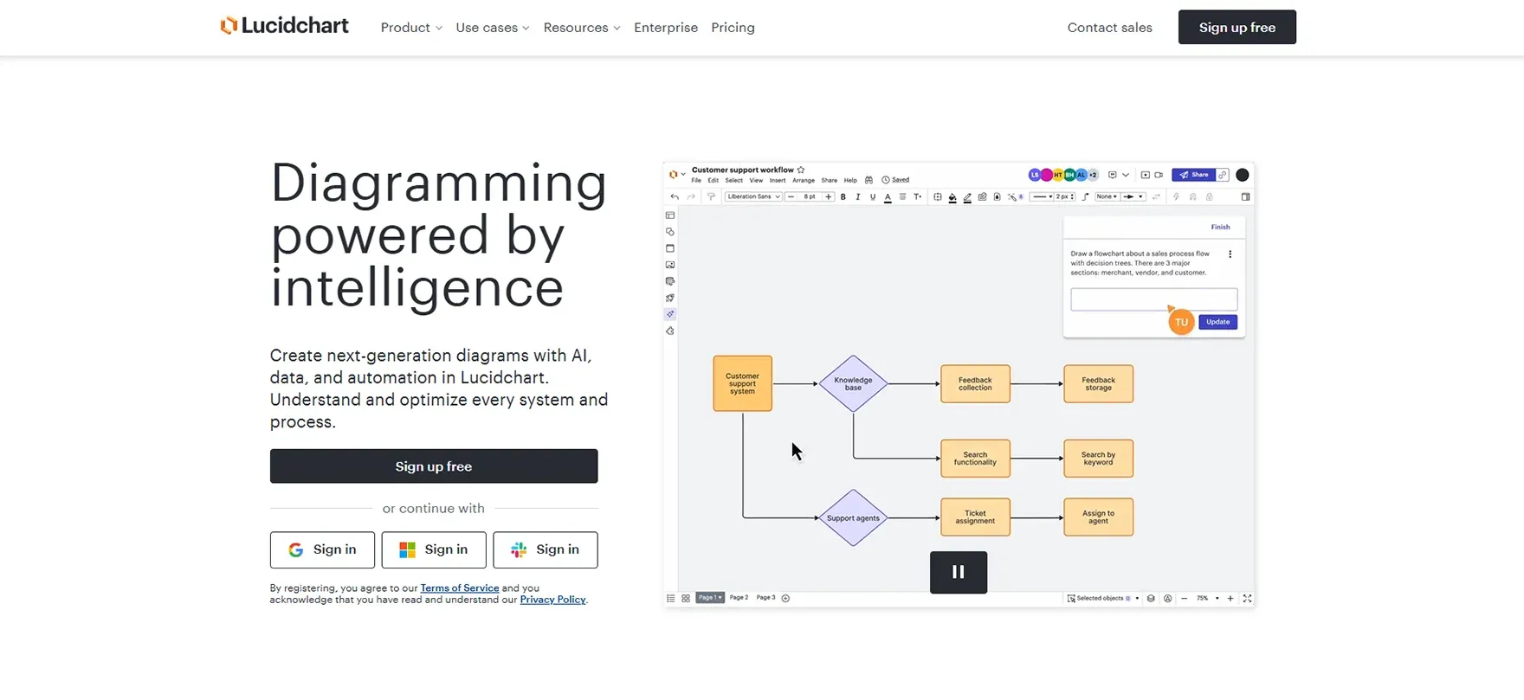
Task: Open Selected objects dropdown
Action: coord(1102,598)
